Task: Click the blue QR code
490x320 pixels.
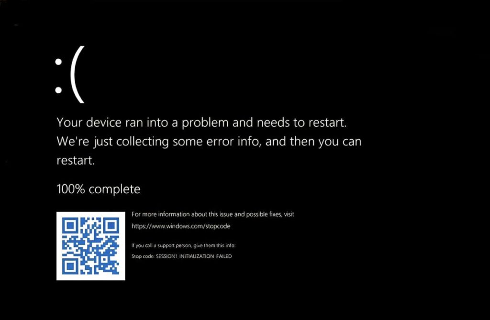Action: [90, 246]
